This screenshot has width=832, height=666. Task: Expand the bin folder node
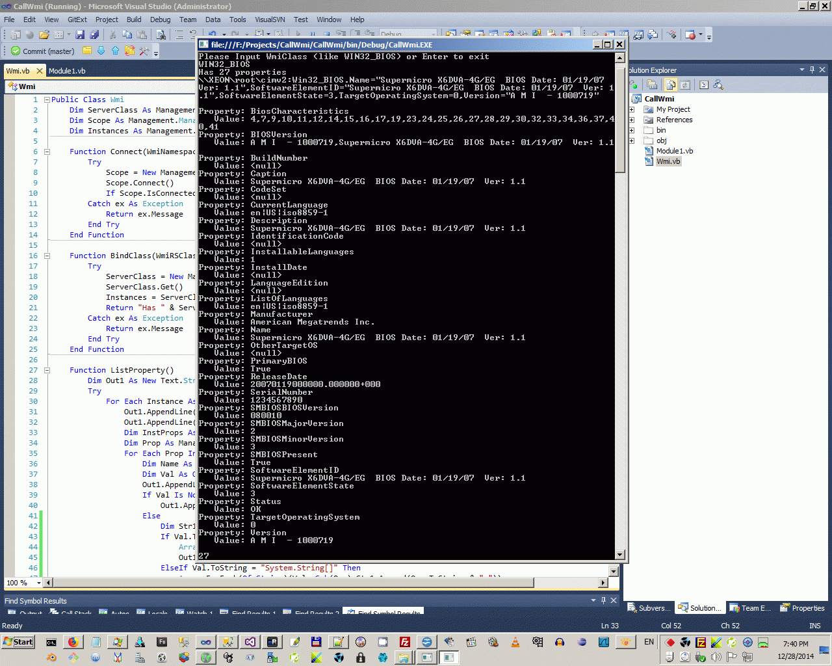631,130
